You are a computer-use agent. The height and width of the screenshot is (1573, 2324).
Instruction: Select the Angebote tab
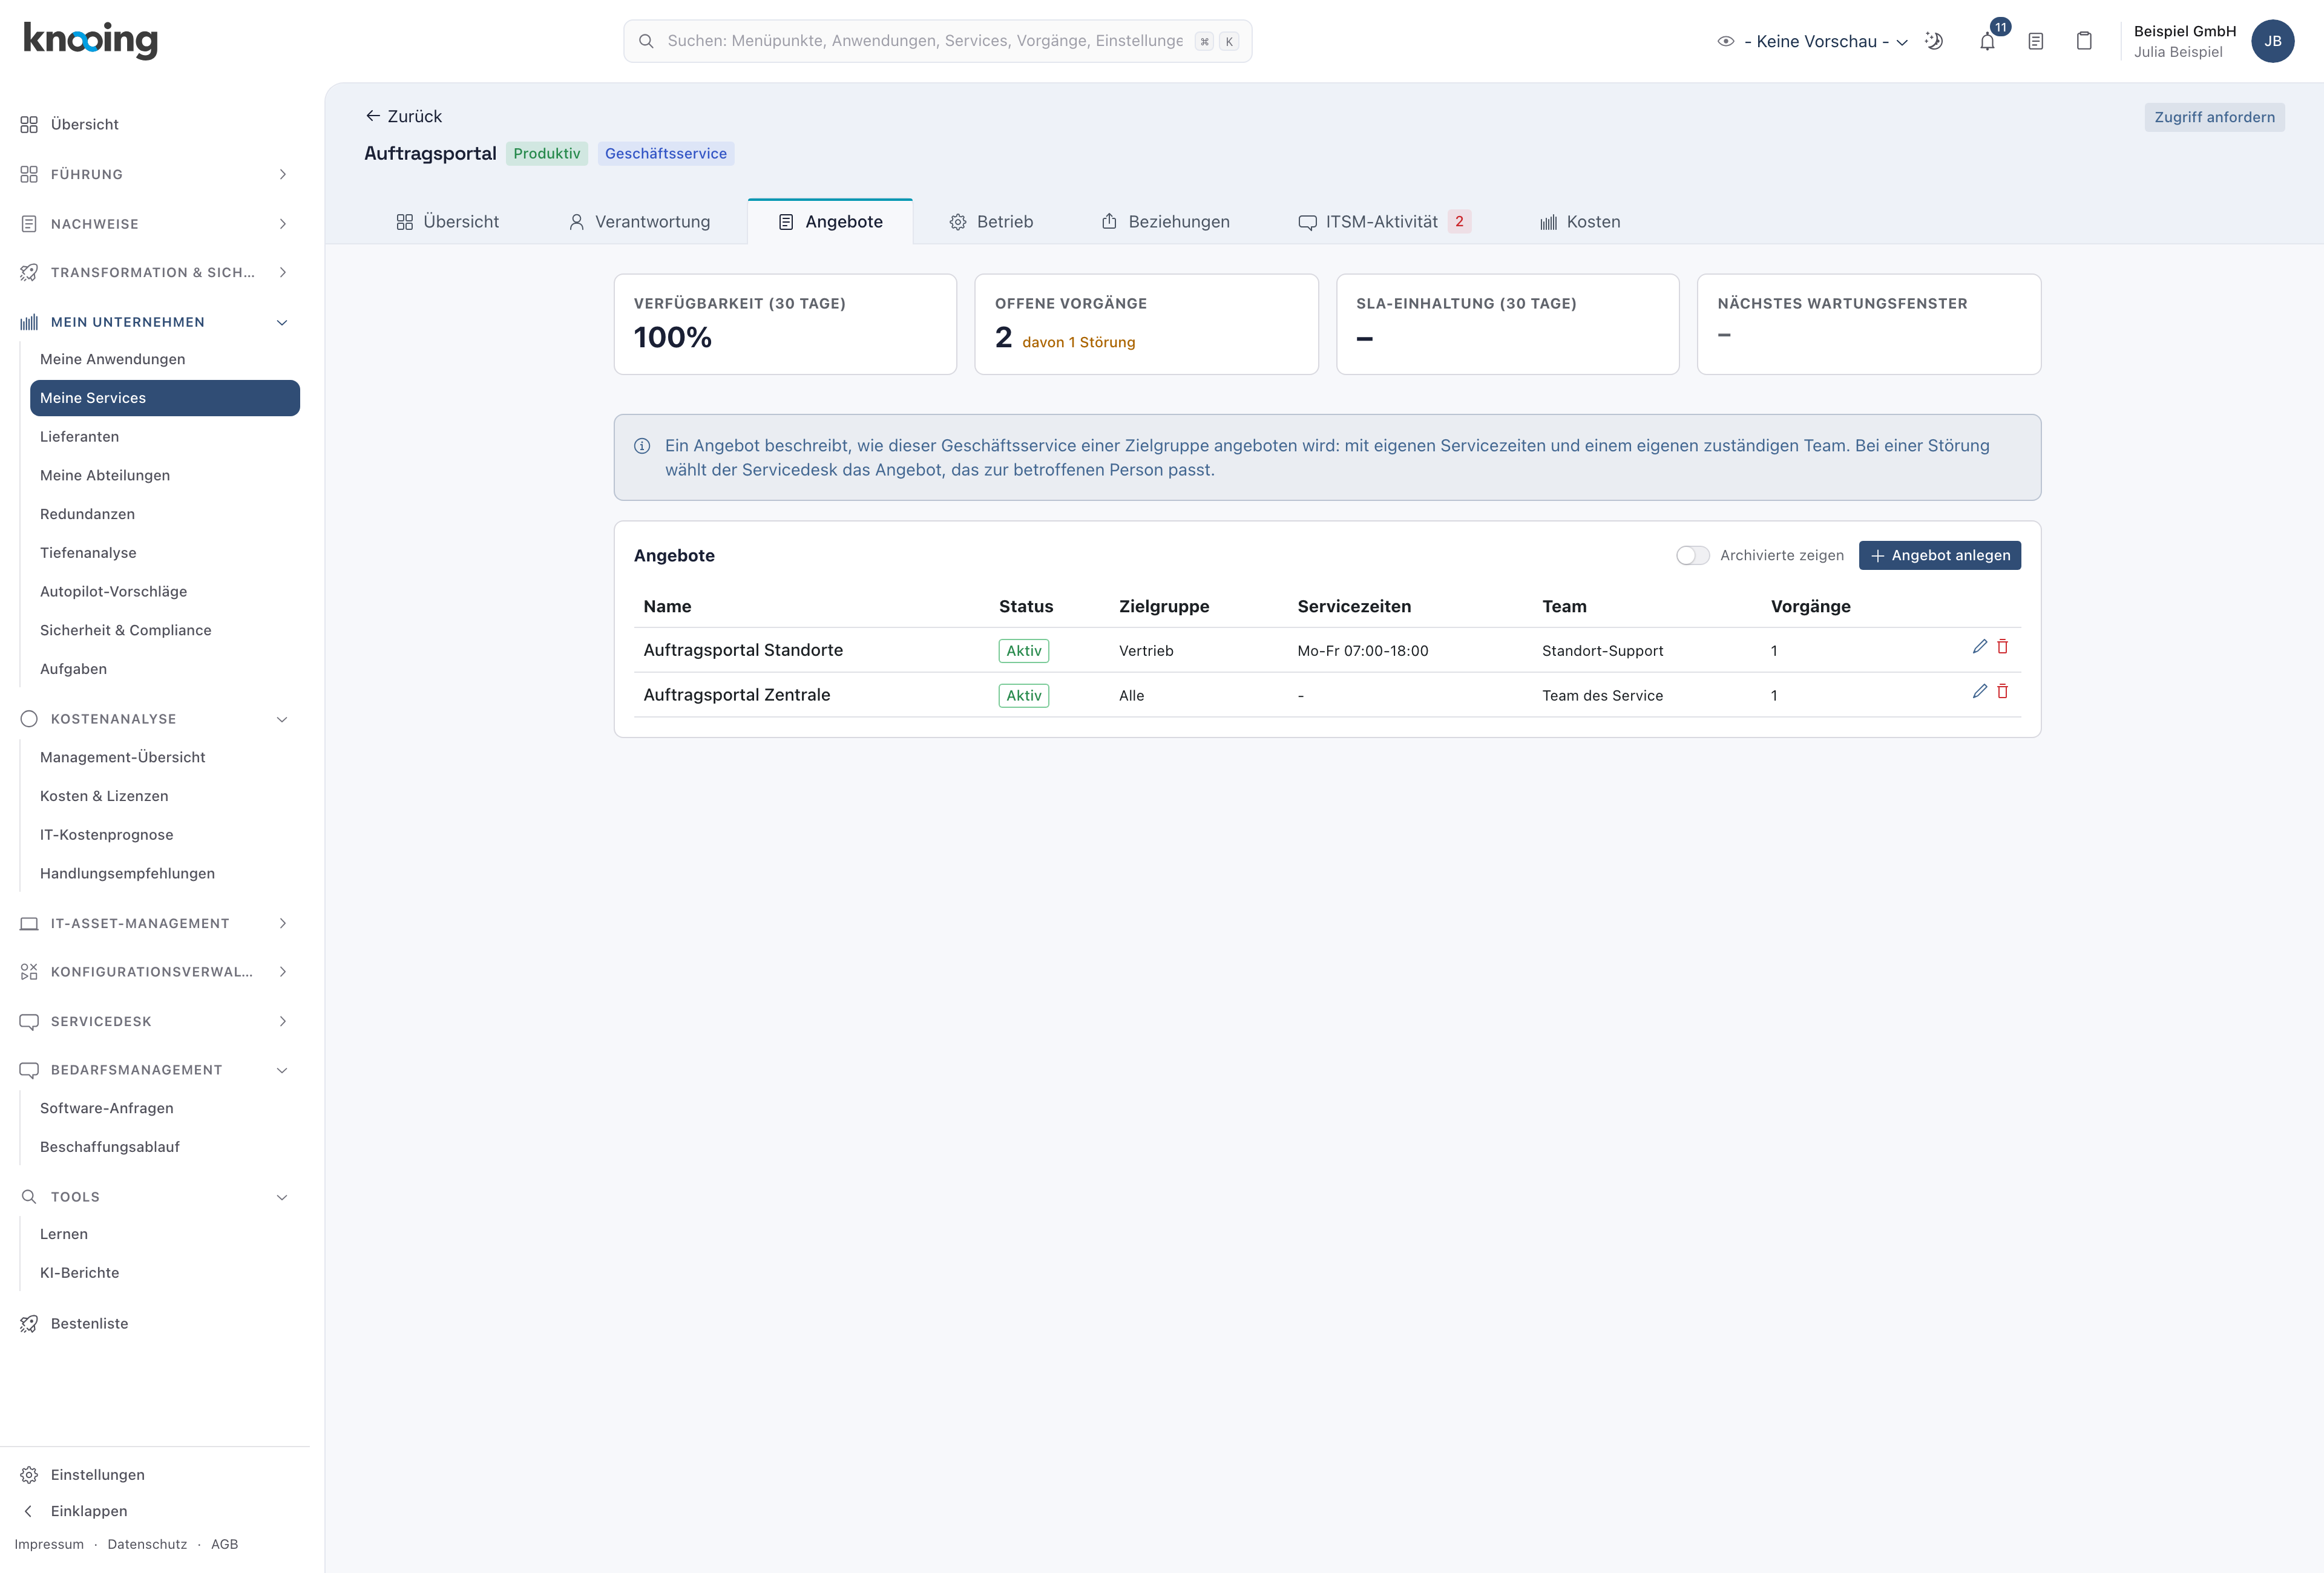click(830, 222)
